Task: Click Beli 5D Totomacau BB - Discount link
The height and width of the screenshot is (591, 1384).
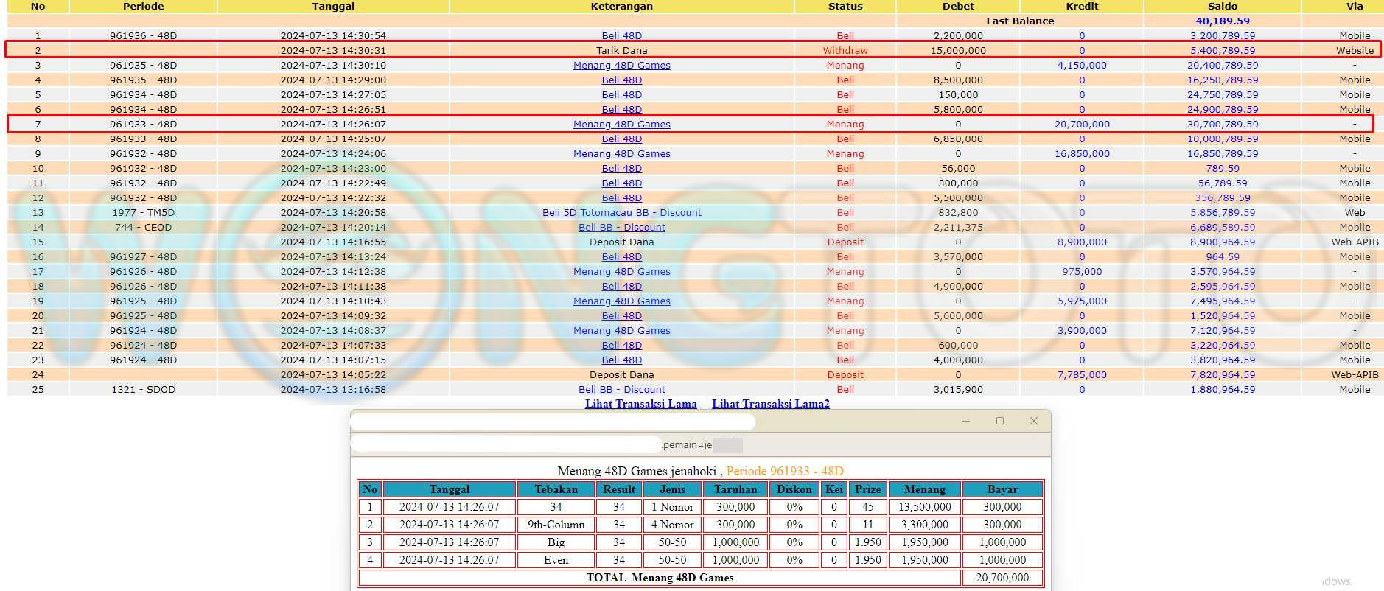Action: click(x=621, y=213)
